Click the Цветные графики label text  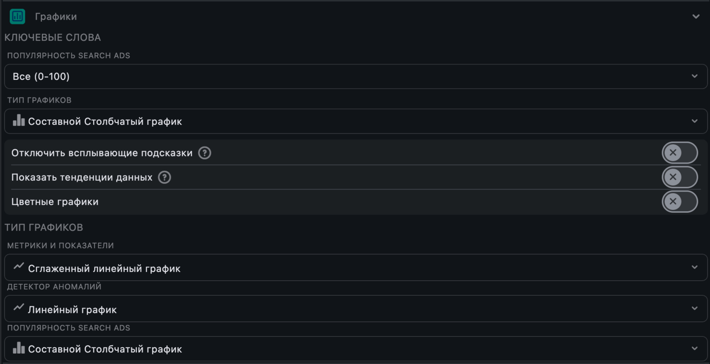[x=55, y=201]
